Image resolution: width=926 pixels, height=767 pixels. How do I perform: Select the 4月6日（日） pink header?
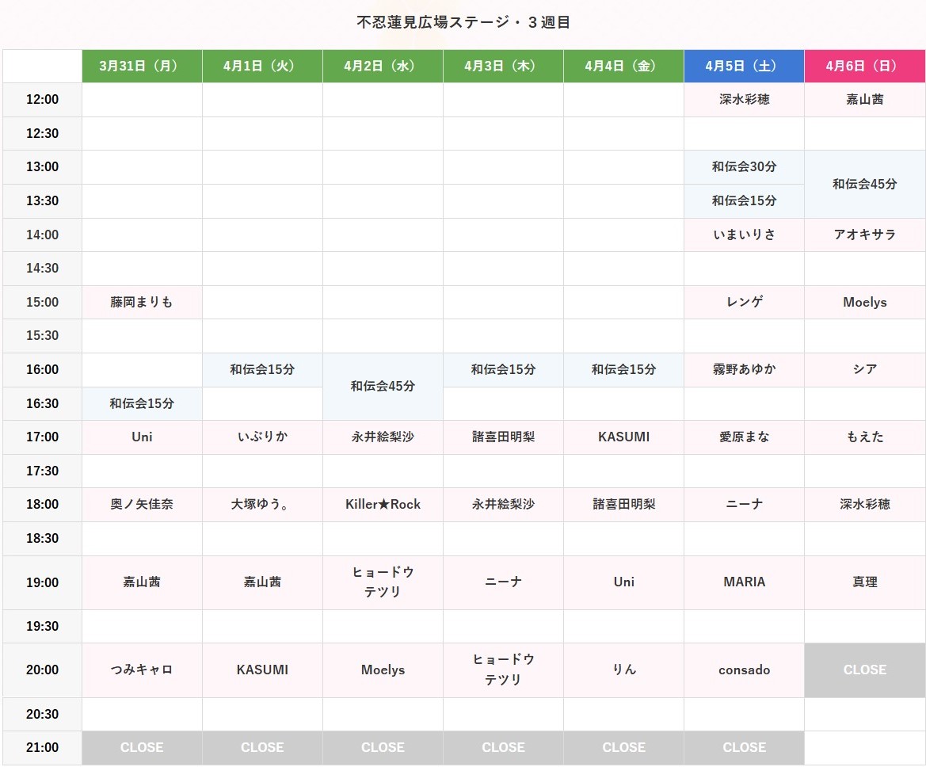coord(864,67)
